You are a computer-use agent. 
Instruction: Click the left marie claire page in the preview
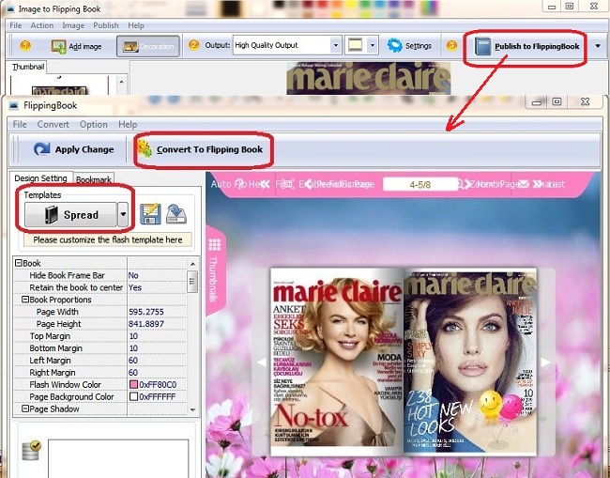click(337, 361)
